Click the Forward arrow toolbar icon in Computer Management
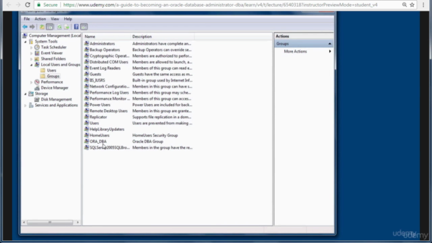The width and height of the screenshot is (432, 243). 32,27
